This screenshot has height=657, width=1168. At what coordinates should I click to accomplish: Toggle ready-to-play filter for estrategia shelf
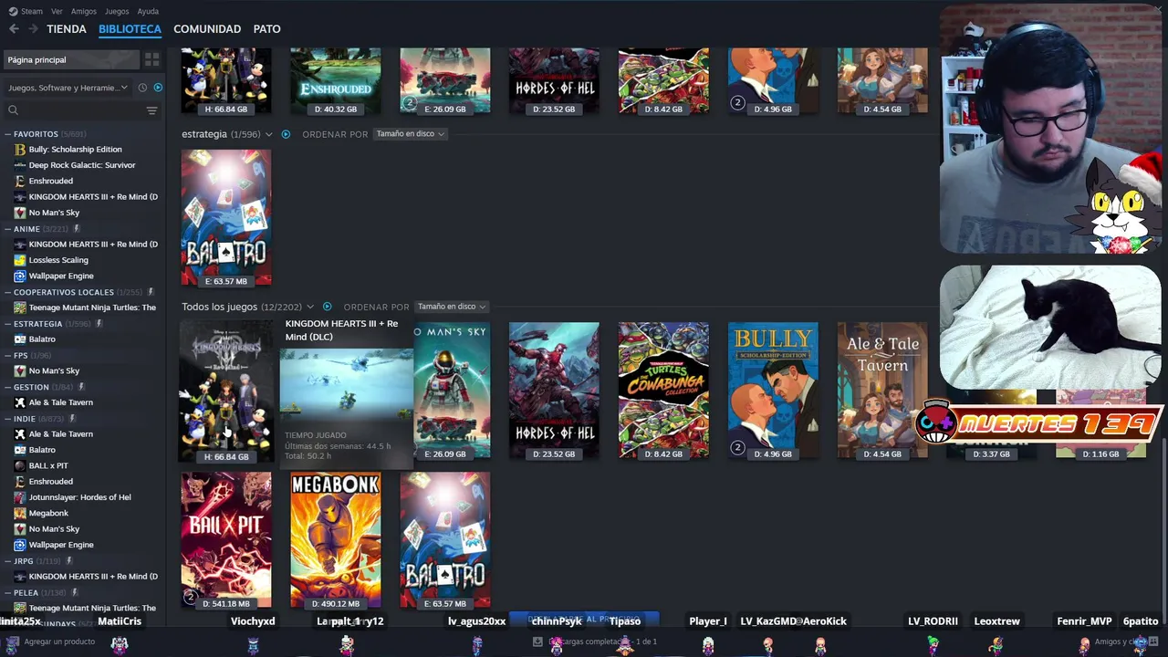pos(286,134)
